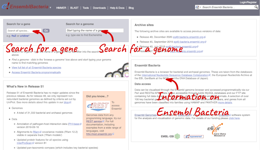Click the e!REST logo image
The image size is (260, 150).
(x=98, y=107)
